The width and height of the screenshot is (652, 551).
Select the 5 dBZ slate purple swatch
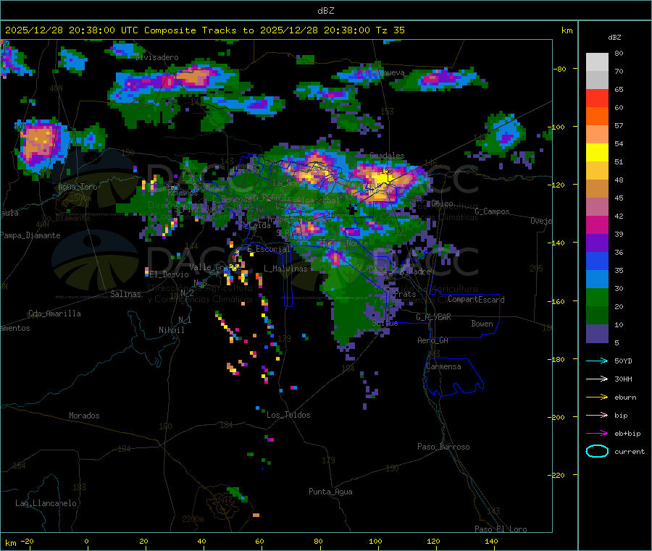pos(597,334)
